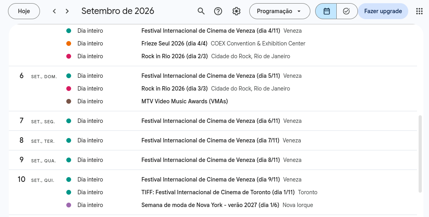The width and height of the screenshot is (429, 217).
Task: Click the search magnifier icon
Action: click(201, 11)
